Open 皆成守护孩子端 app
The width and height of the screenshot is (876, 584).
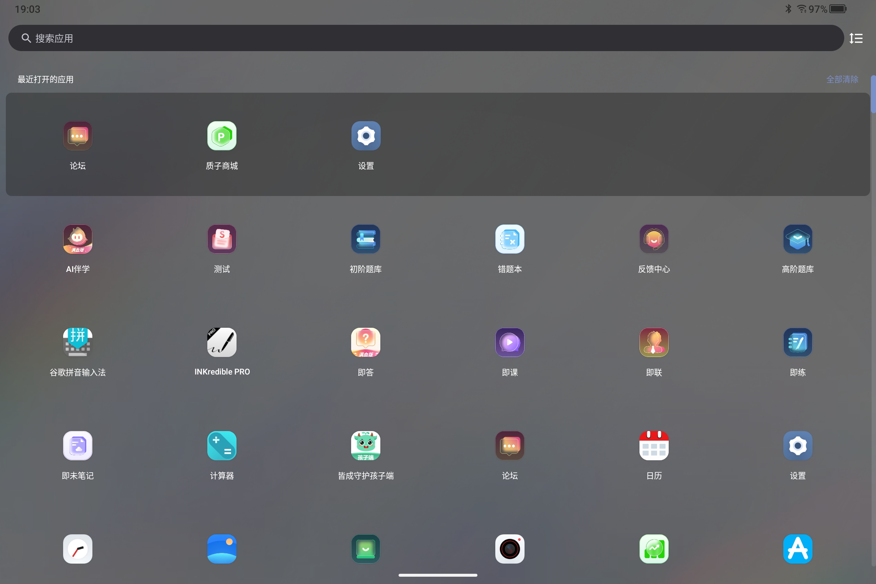coord(366,445)
